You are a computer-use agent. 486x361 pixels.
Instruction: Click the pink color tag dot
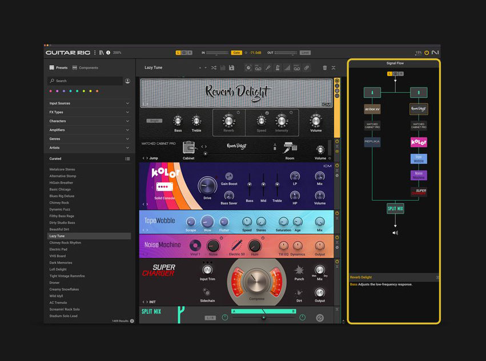(x=50, y=91)
